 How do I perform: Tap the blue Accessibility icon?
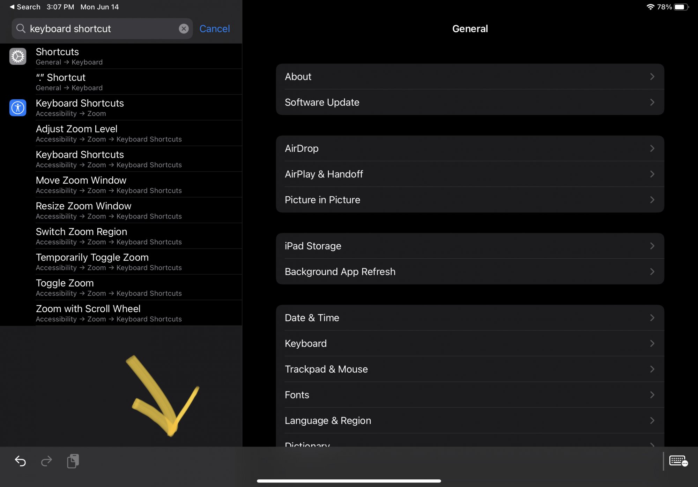coord(18,108)
